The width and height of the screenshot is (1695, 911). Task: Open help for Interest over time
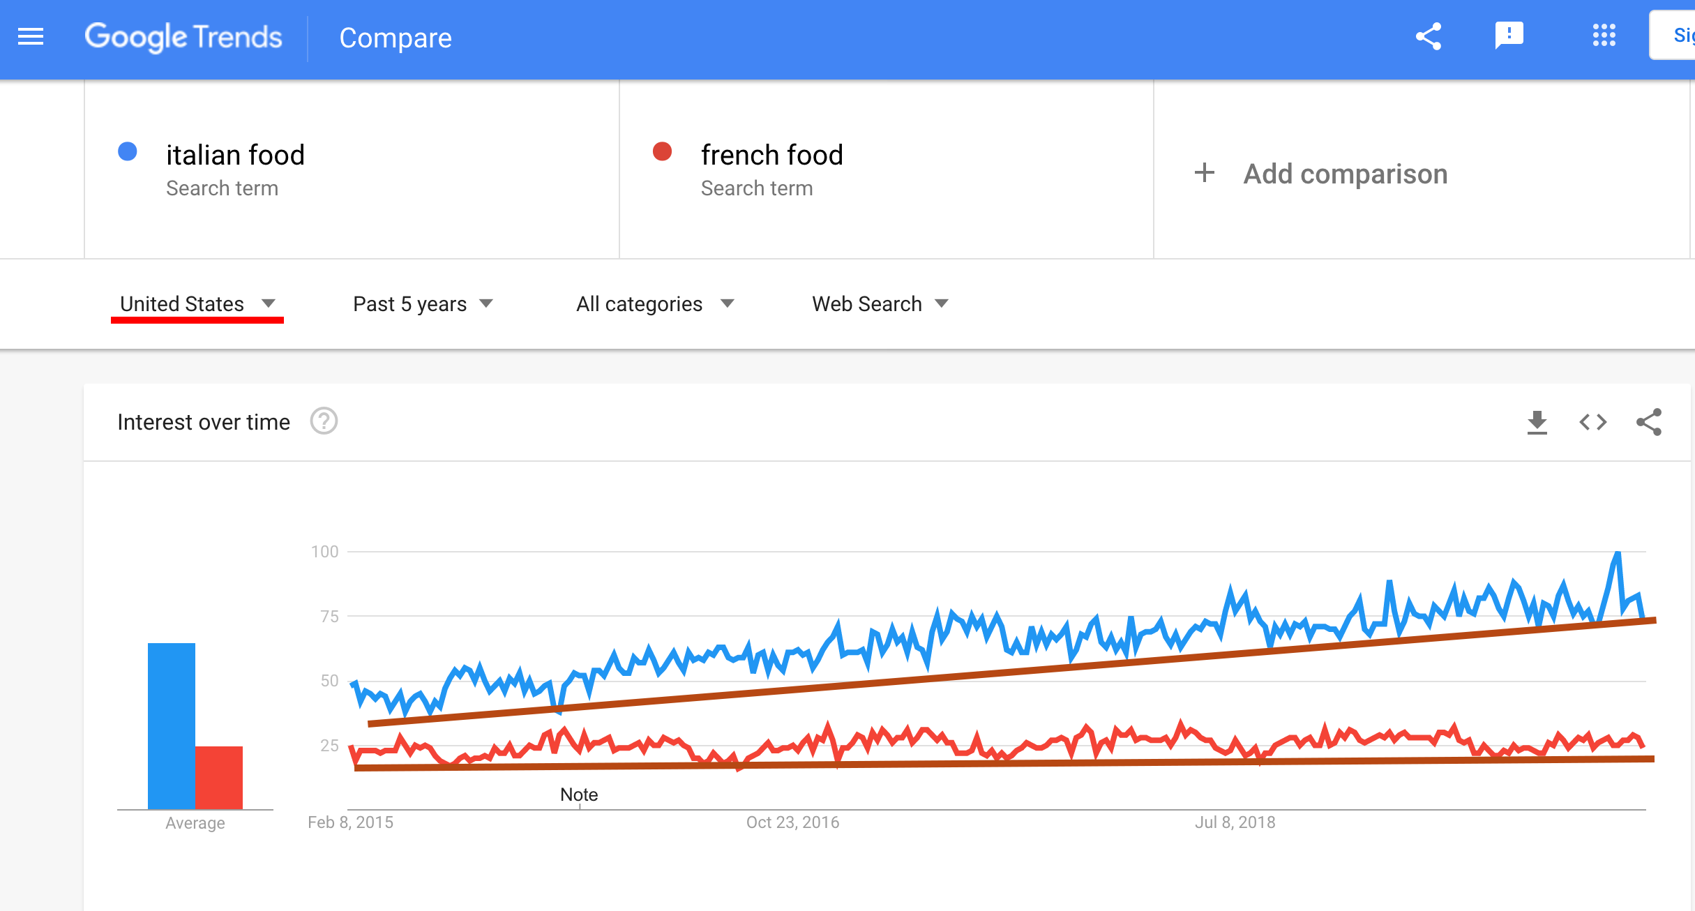tap(324, 421)
